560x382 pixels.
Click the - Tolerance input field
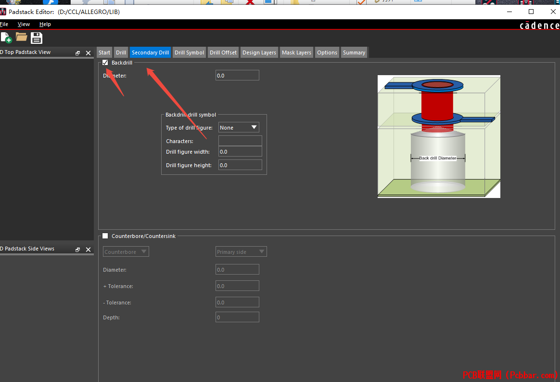tap(237, 302)
